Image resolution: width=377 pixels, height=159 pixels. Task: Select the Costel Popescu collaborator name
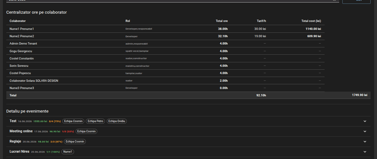pos(20,73)
